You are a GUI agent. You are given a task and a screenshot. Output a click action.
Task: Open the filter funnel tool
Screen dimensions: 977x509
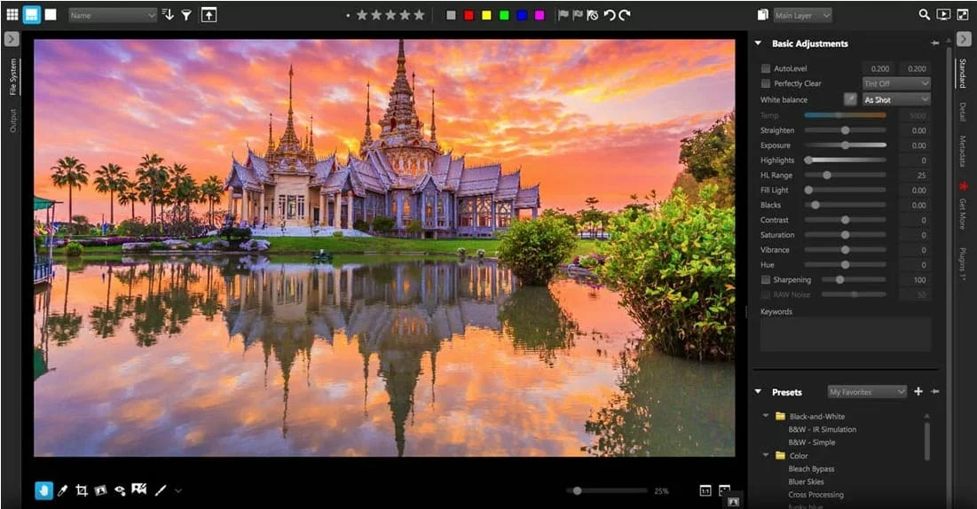point(186,15)
